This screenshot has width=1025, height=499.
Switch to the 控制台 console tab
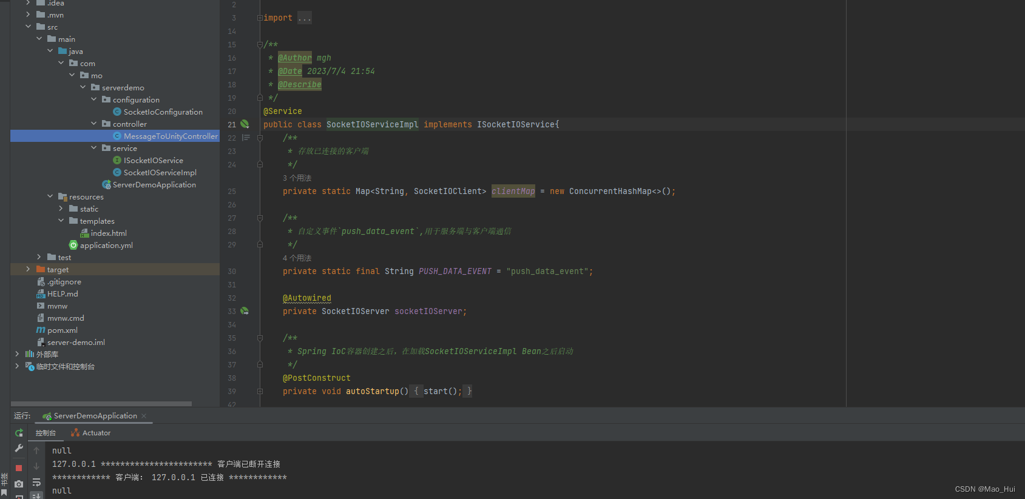[x=46, y=433]
